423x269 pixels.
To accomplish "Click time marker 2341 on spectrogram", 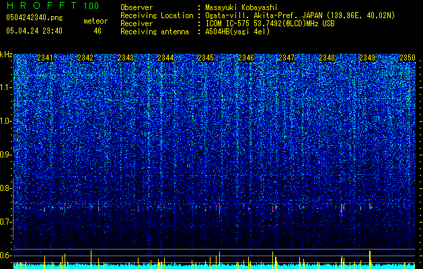I will click(45, 58).
